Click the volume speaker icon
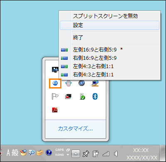 (x=116, y=154)
